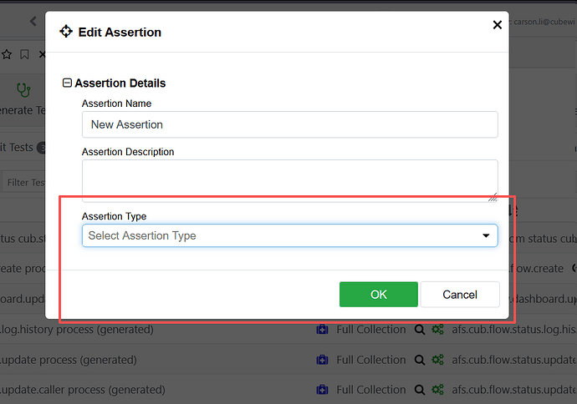Click the bookmark icon in toolbar
The width and height of the screenshot is (577, 404).
pyautogui.click(x=24, y=54)
